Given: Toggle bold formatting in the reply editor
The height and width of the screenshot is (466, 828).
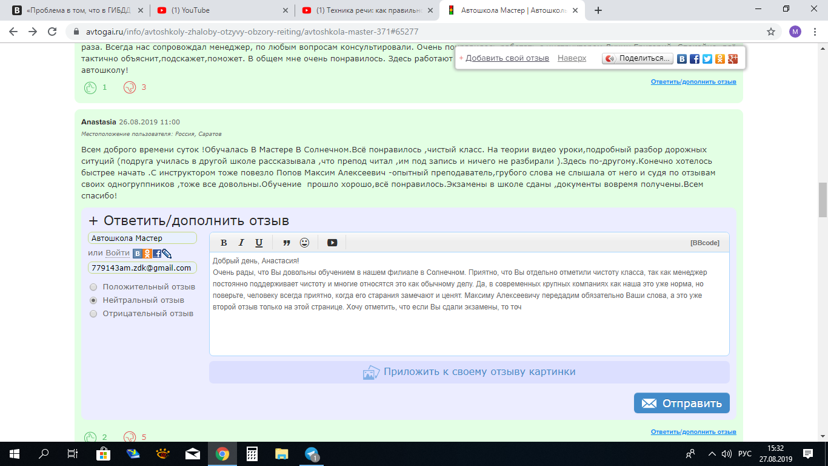Looking at the screenshot, I should (x=224, y=243).
